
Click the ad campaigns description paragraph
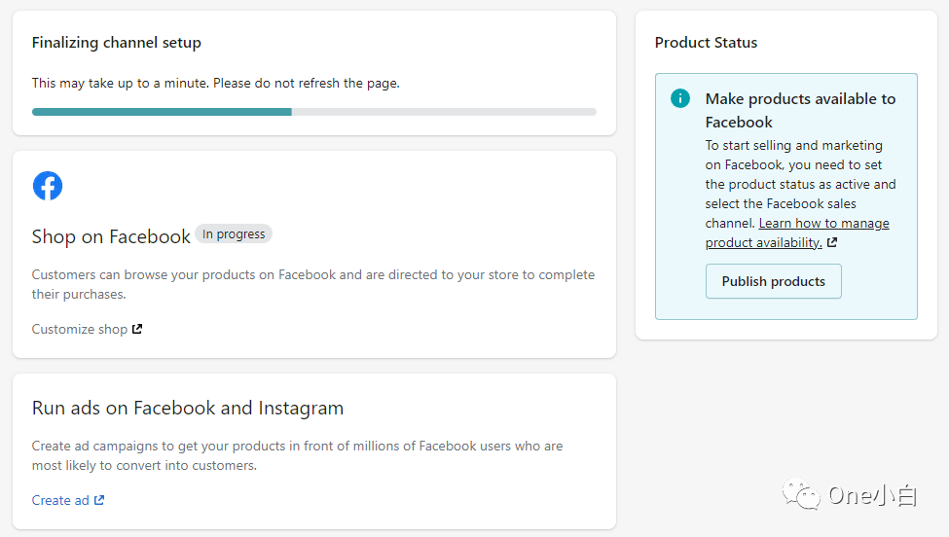[297, 455]
